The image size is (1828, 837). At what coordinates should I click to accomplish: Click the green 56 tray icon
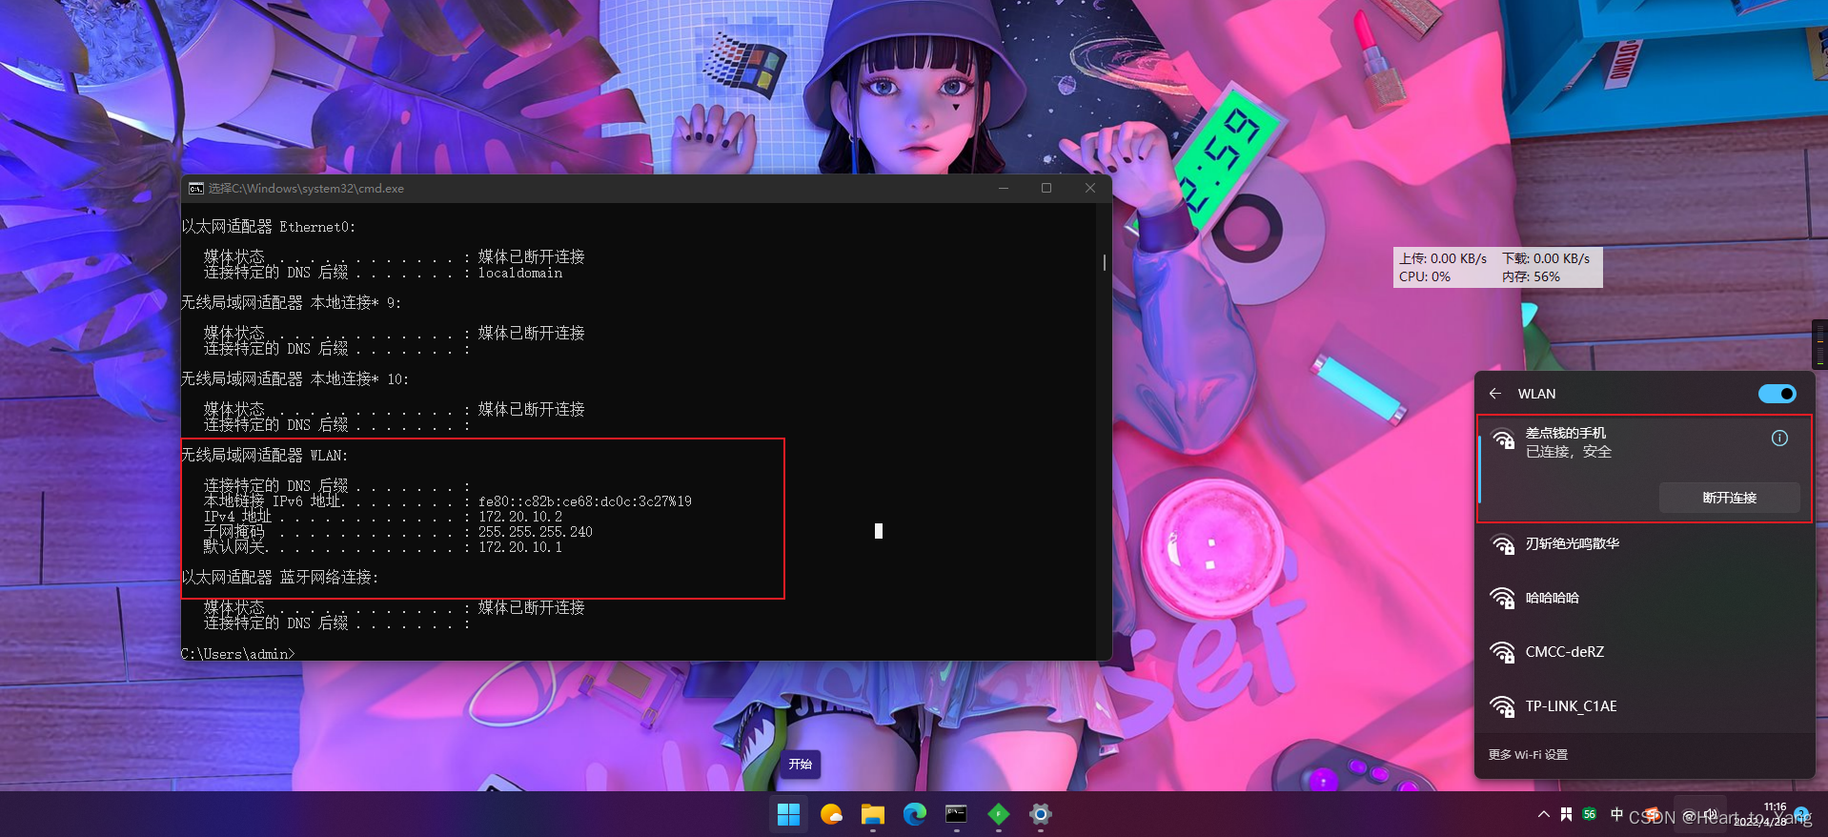[1590, 814]
